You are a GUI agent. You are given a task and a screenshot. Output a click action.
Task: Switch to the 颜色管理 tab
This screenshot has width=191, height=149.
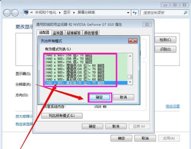[x=91, y=33]
